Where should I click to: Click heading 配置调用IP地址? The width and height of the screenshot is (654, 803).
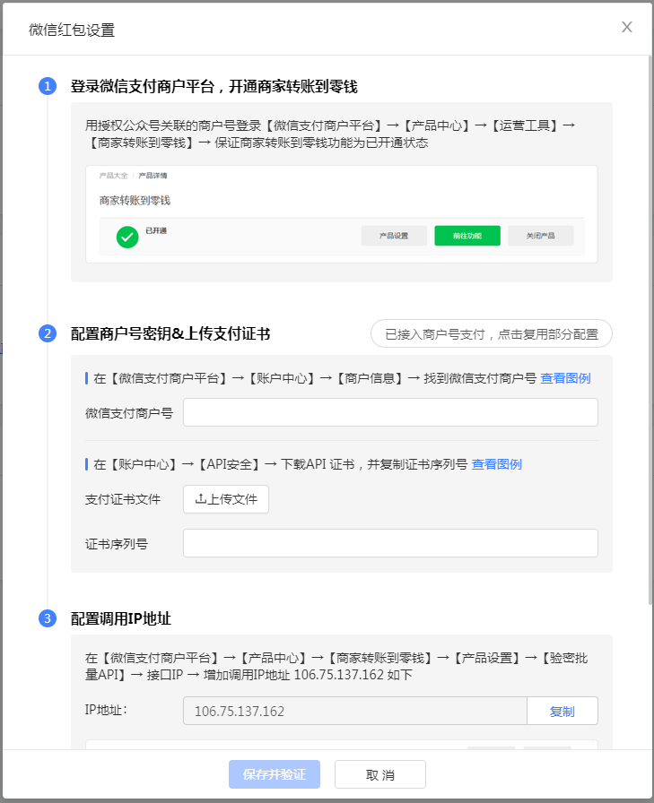coord(120,618)
